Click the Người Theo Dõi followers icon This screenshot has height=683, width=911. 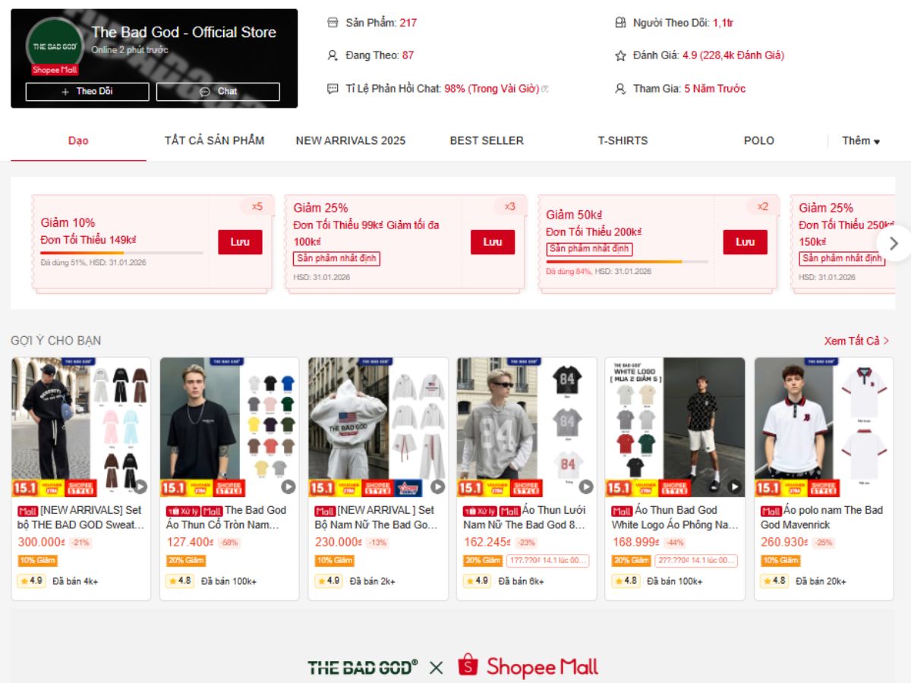pyautogui.click(x=620, y=23)
